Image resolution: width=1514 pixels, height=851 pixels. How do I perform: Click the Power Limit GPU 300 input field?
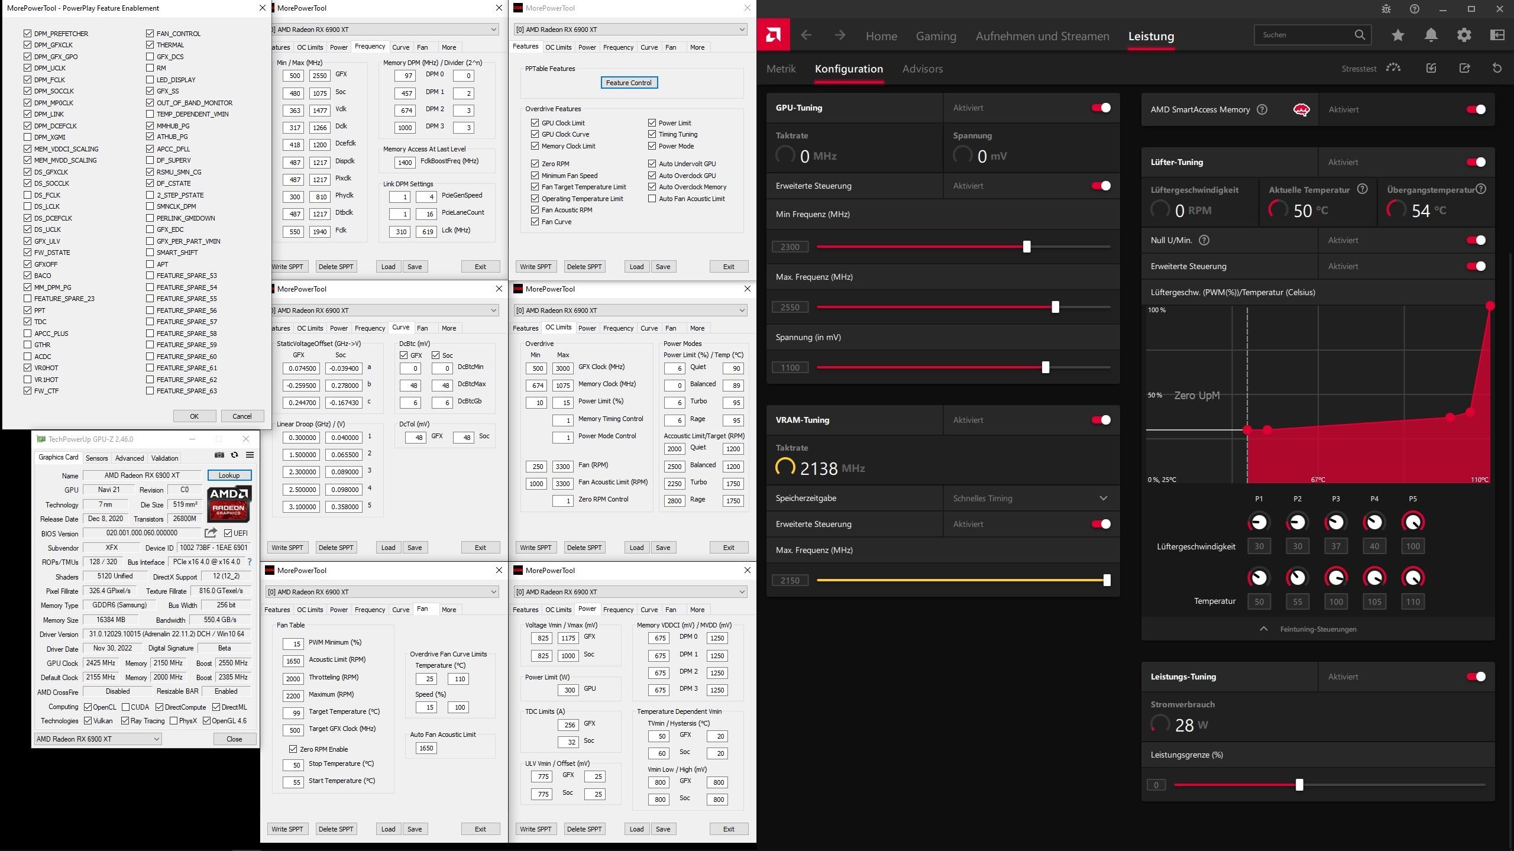568,690
